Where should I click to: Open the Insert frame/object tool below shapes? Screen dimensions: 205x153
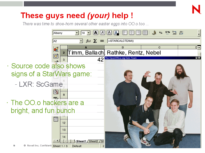(x=56, y=56)
